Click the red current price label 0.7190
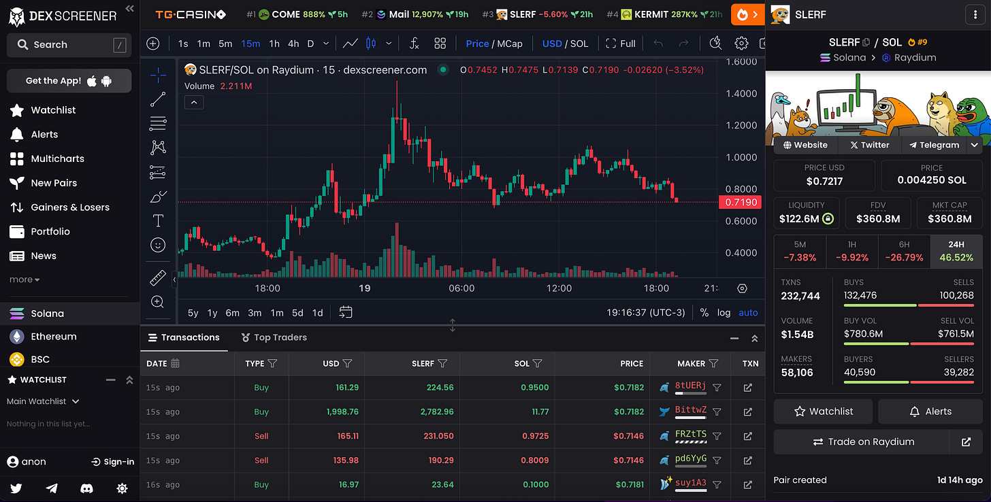 point(739,203)
